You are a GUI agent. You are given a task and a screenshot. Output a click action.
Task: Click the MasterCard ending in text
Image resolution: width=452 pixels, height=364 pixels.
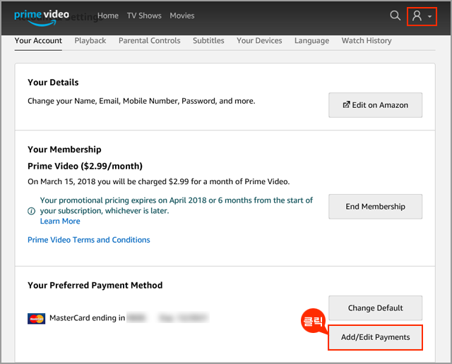(x=88, y=318)
